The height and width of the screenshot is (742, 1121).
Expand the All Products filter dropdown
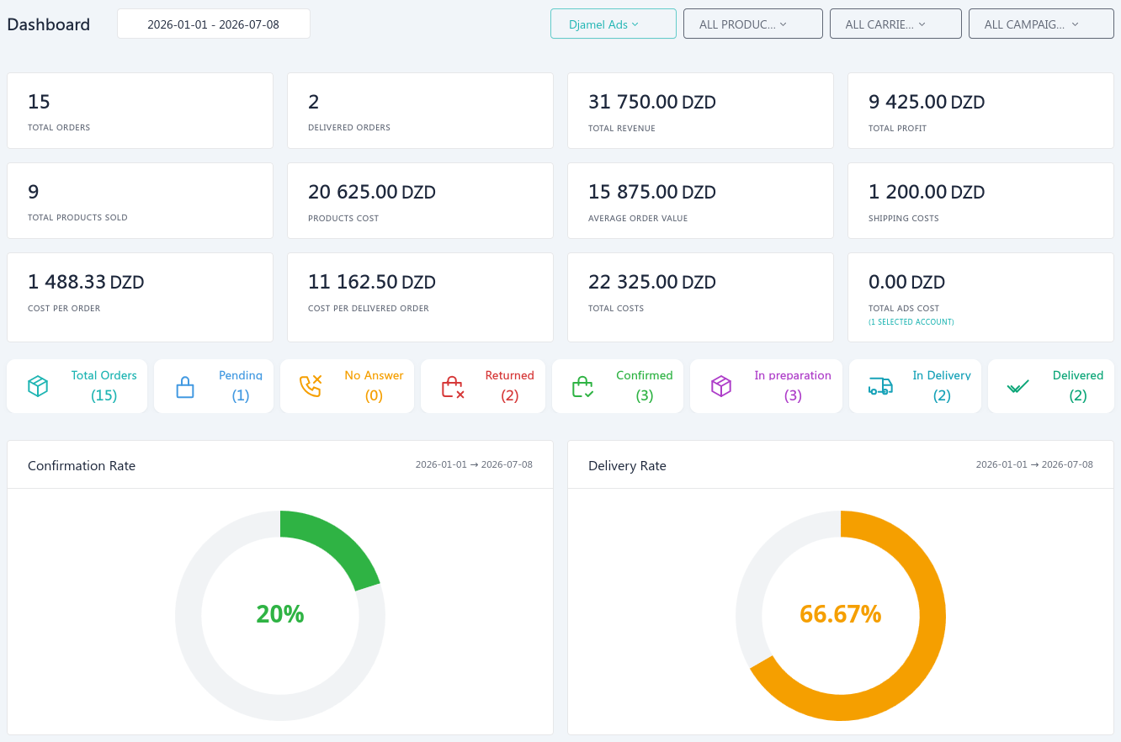[753, 24]
